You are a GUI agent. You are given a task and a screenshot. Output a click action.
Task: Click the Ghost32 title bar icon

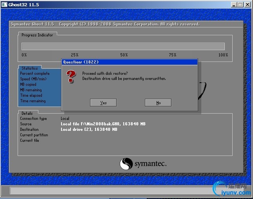(4, 5)
